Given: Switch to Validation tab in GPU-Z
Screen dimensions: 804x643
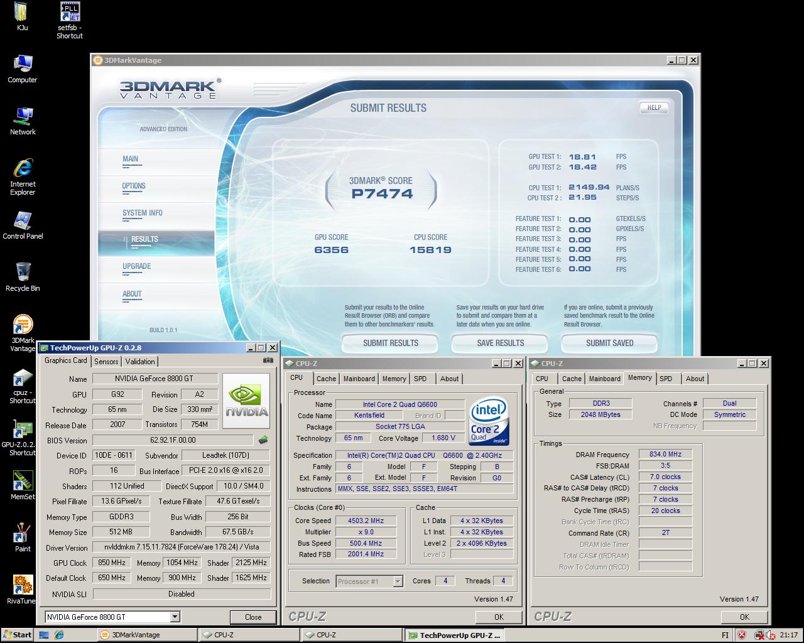Looking at the screenshot, I should (140, 362).
